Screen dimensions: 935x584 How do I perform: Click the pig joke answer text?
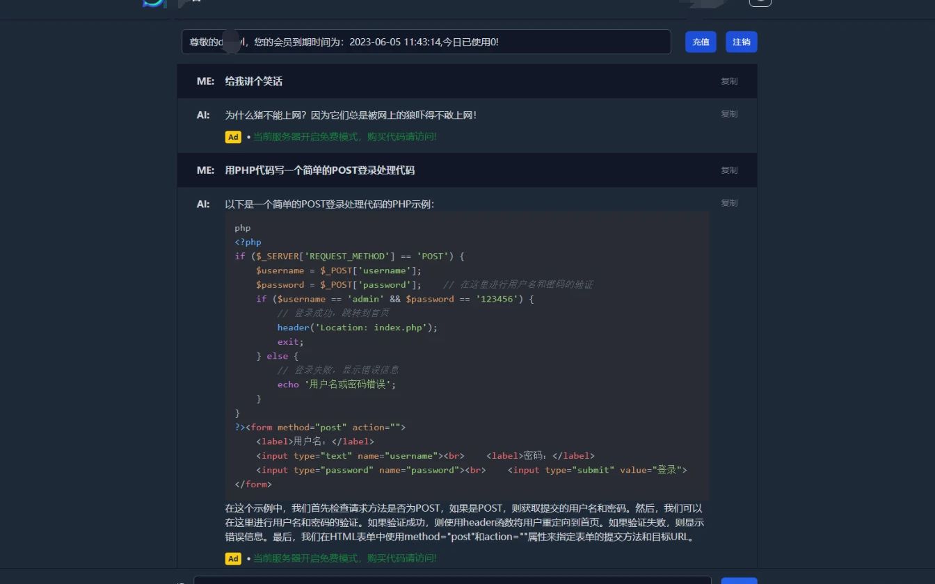[x=351, y=115]
